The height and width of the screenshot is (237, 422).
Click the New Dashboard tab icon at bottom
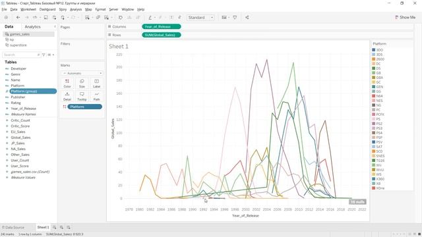click(x=61, y=227)
